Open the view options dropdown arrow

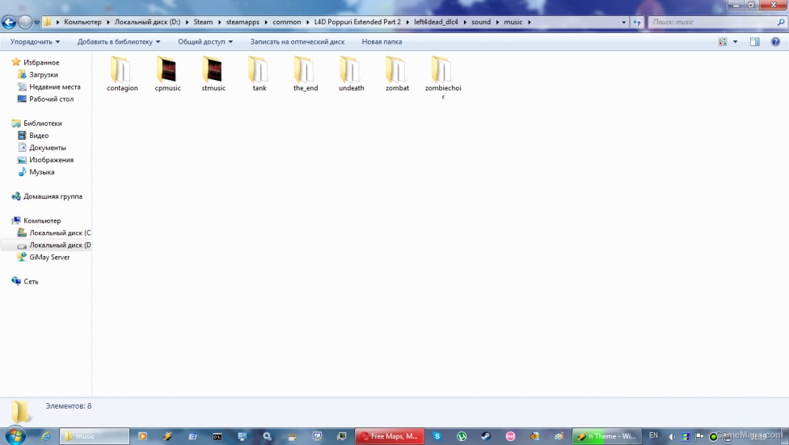tap(735, 42)
